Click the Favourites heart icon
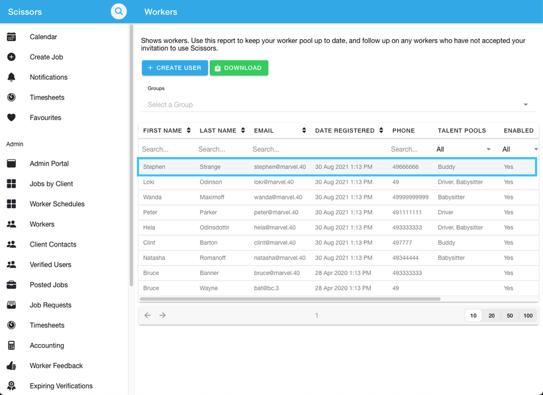543x395 pixels. pyautogui.click(x=11, y=118)
